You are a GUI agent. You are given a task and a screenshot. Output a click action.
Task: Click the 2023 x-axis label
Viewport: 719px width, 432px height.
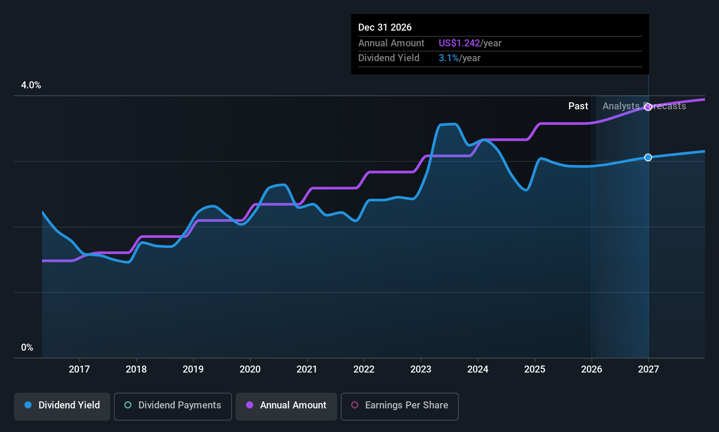coord(421,369)
